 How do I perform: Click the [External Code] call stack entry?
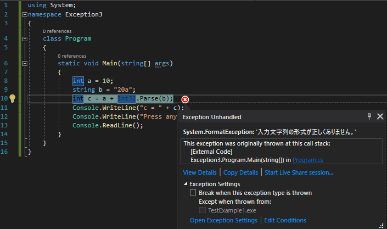pyautogui.click(x=211, y=152)
